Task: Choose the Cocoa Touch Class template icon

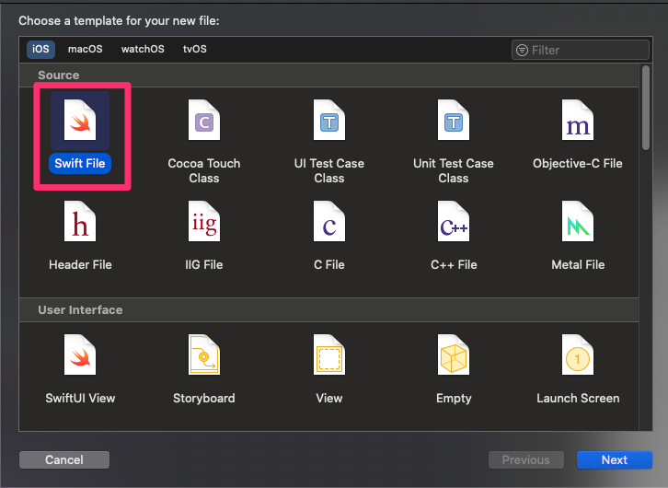Action: (204, 120)
